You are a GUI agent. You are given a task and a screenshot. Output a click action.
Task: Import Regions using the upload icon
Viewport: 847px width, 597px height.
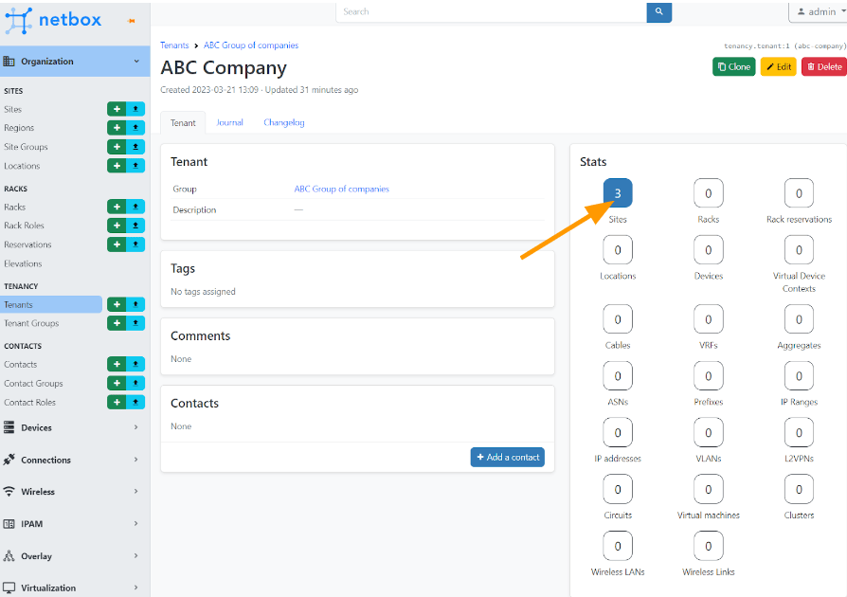[135, 128]
